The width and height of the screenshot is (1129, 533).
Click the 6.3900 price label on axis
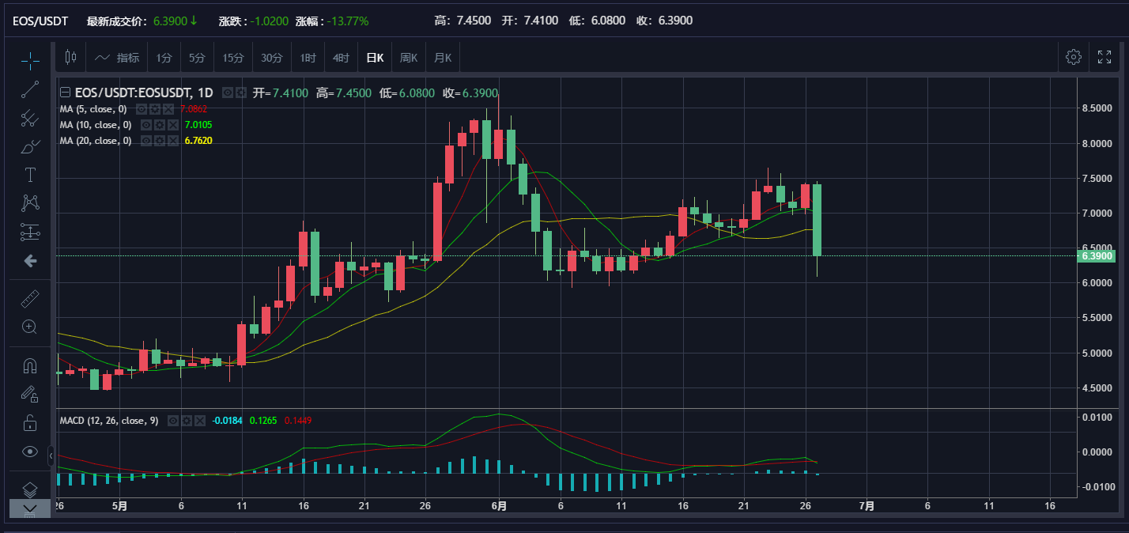tap(1097, 256)
